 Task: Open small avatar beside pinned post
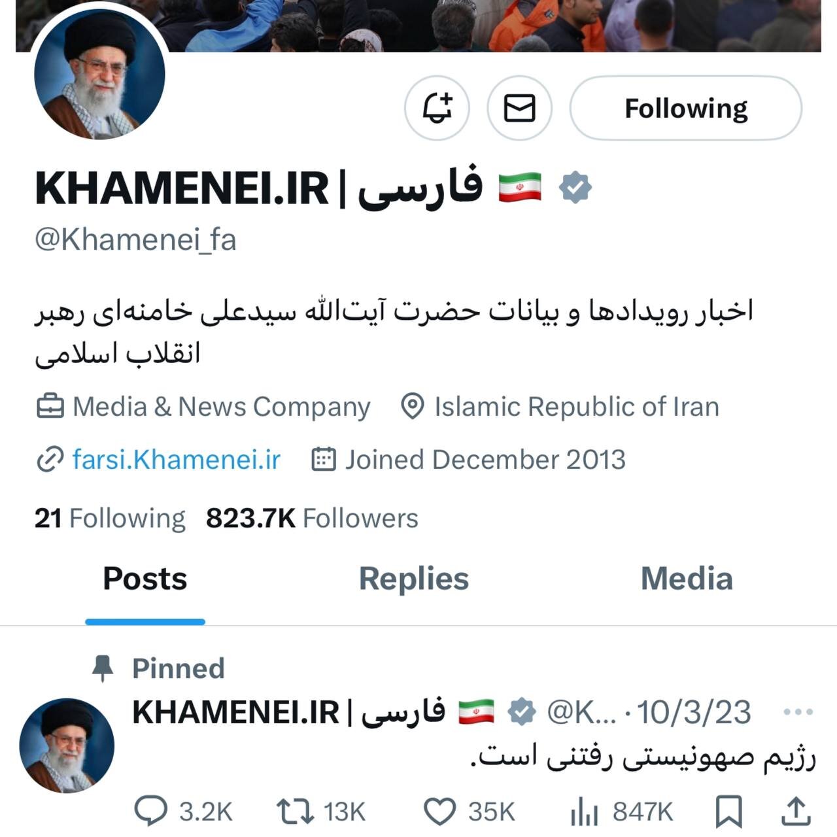click(x=67, y=745)
